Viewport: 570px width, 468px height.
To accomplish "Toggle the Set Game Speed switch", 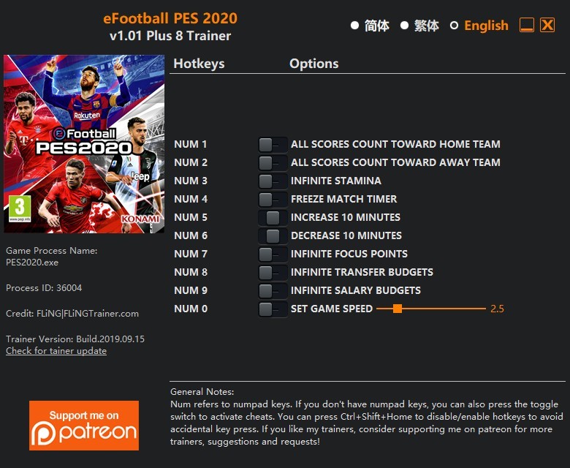I will (x=273, y=309).
